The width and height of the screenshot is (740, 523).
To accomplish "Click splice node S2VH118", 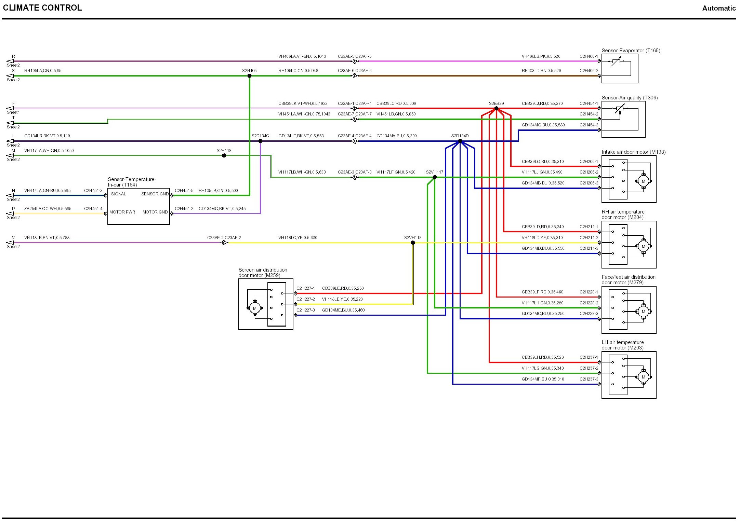I will point(413,243).
